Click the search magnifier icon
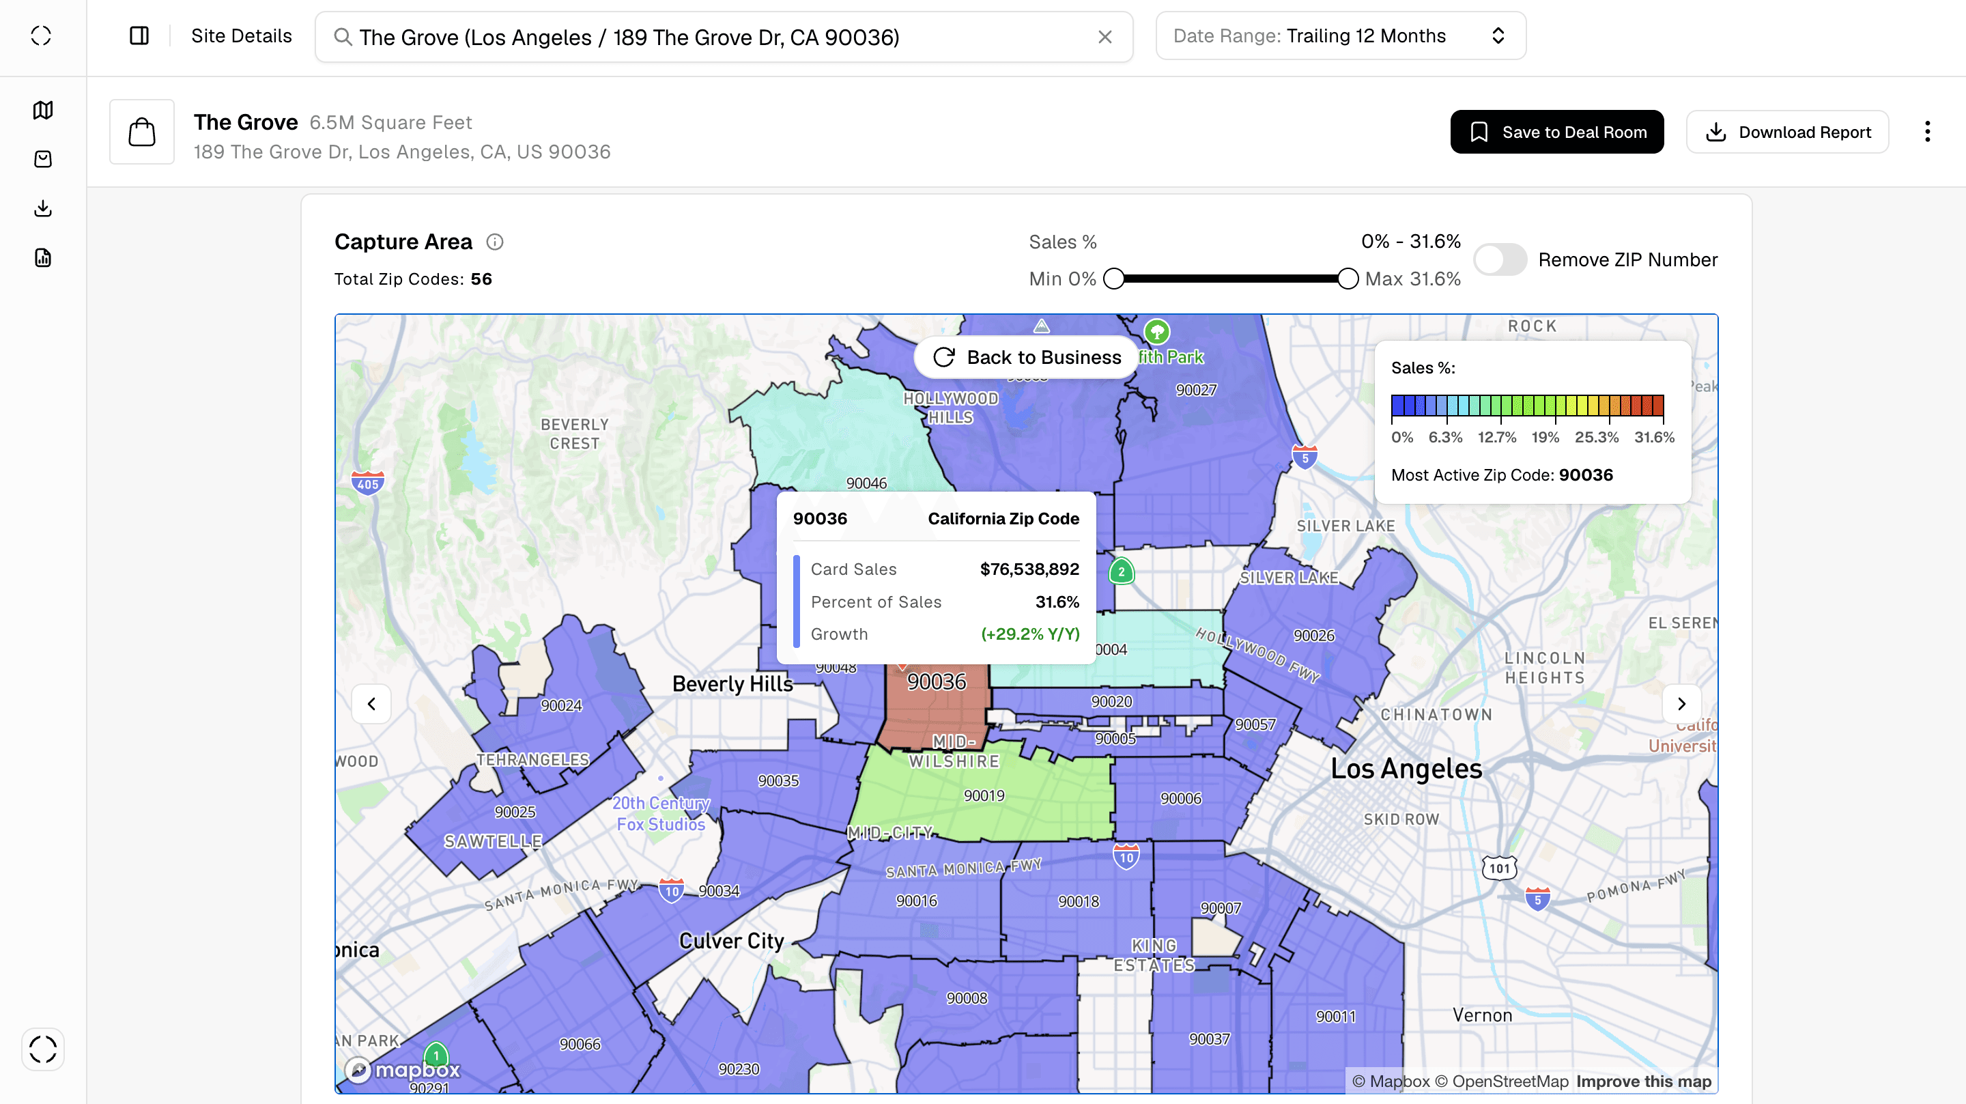The image size is (1966, 1104). pos(343,37)
